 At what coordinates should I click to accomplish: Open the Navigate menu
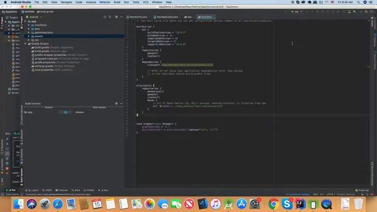pos(66,2)
